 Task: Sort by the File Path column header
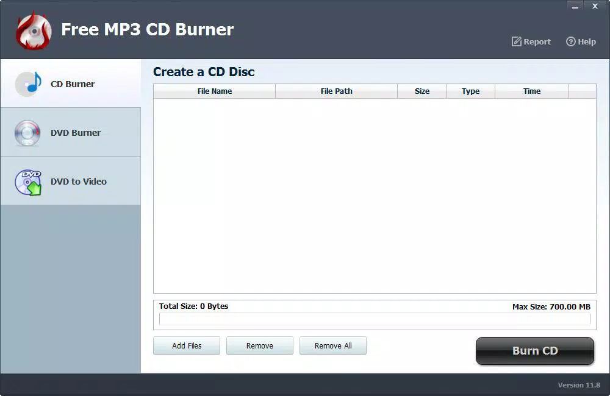coord(337,91)
